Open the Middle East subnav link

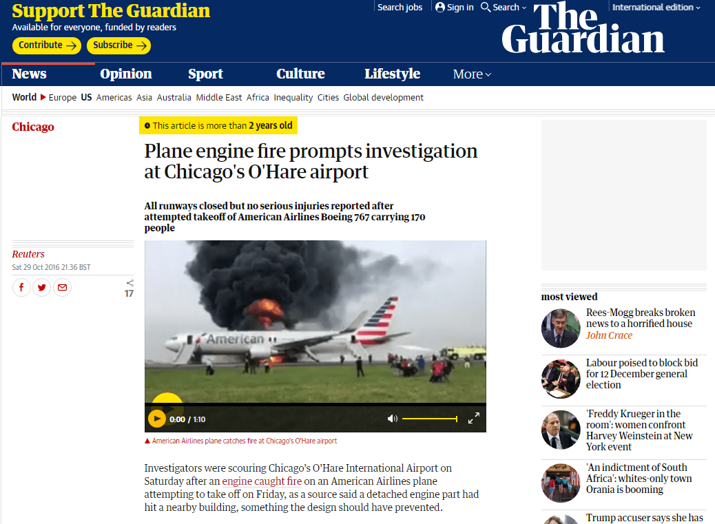tap(219, 98)
